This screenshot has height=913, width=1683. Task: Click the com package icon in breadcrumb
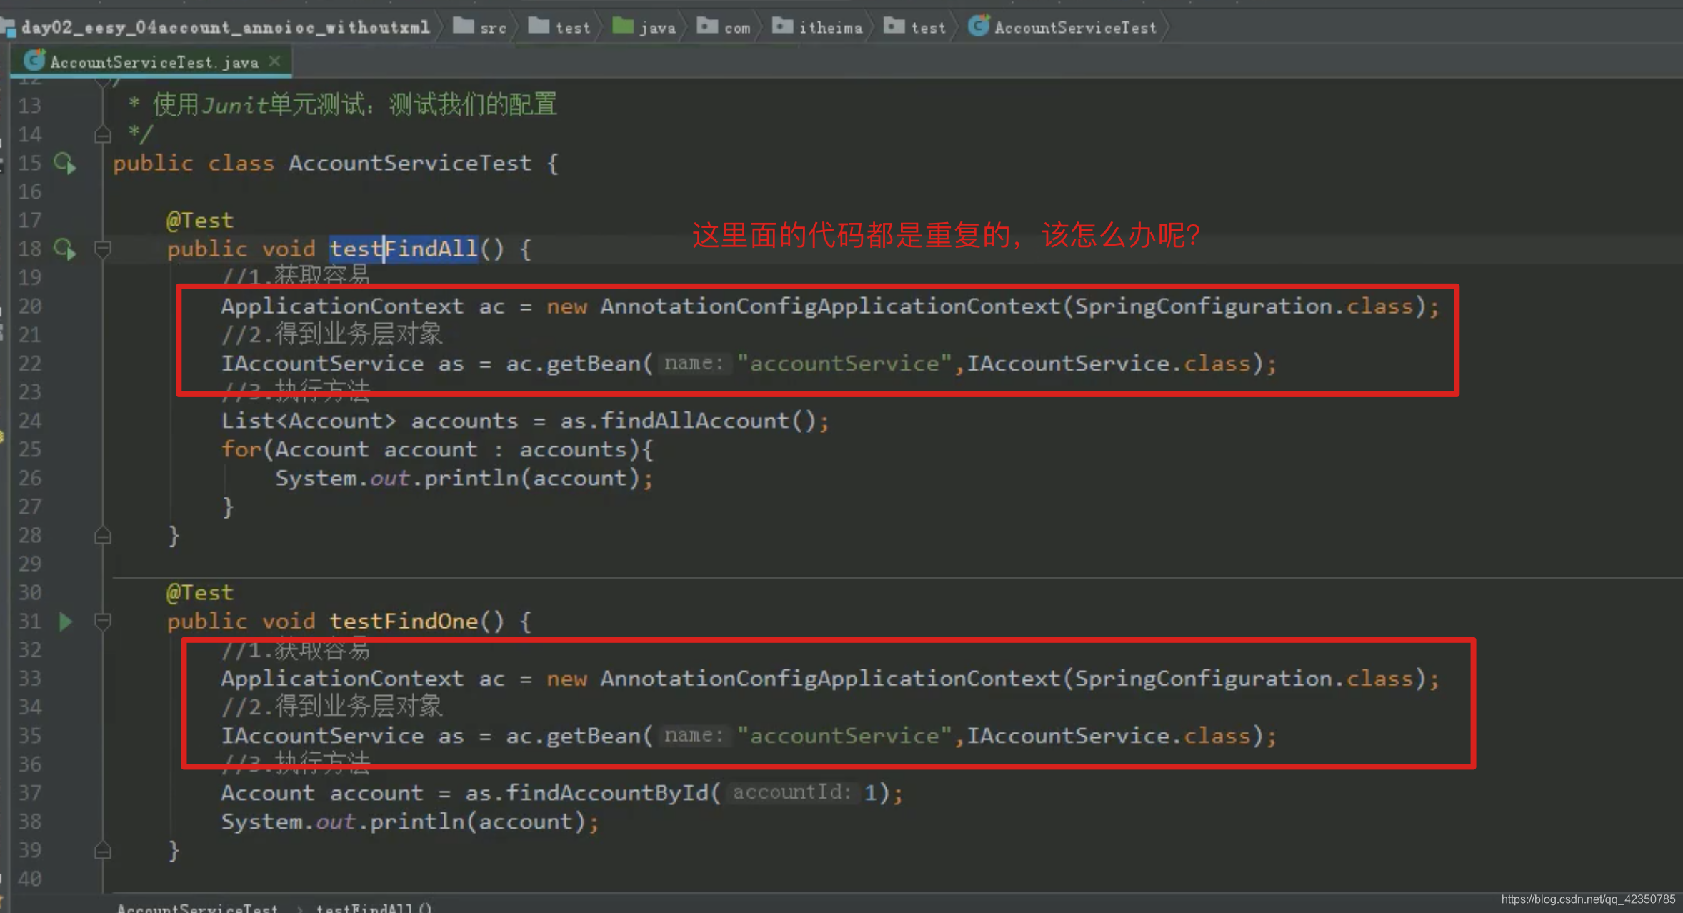coord(707,26)
